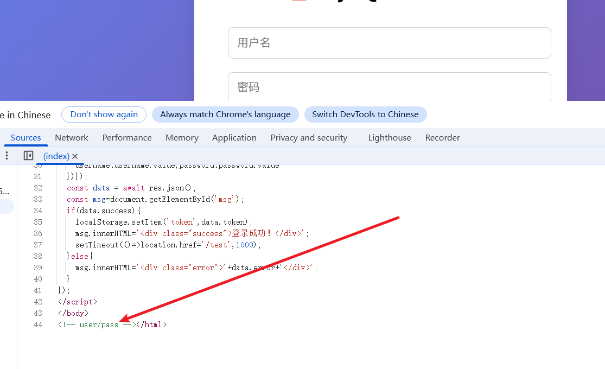
Task: Switch to the Network tab
Action: [72, 138]
